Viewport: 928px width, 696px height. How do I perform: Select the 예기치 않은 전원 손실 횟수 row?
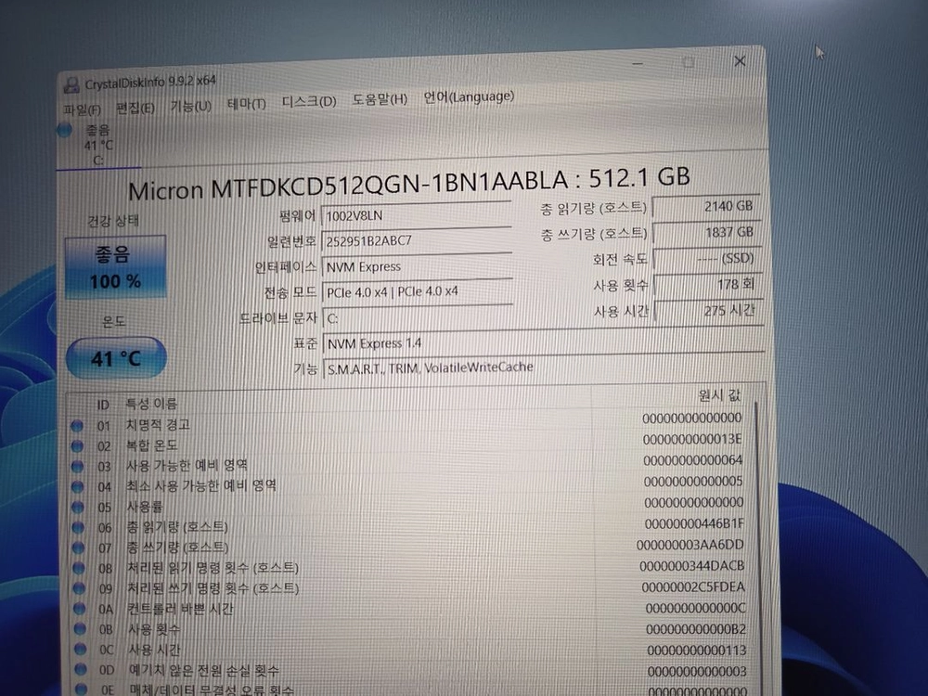pos(408,671)
